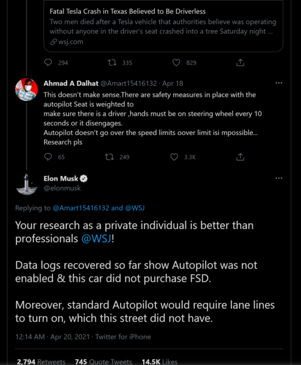The height and width of the screenshot is (365, 301).
Task: View the 2,794 Retweets list
Action: (x=41, y=361)
